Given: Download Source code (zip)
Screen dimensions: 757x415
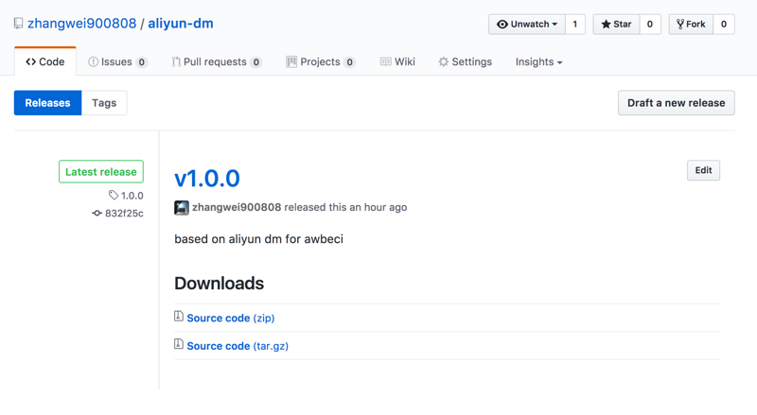Looking at the screenshot, I should click(231, 318).
